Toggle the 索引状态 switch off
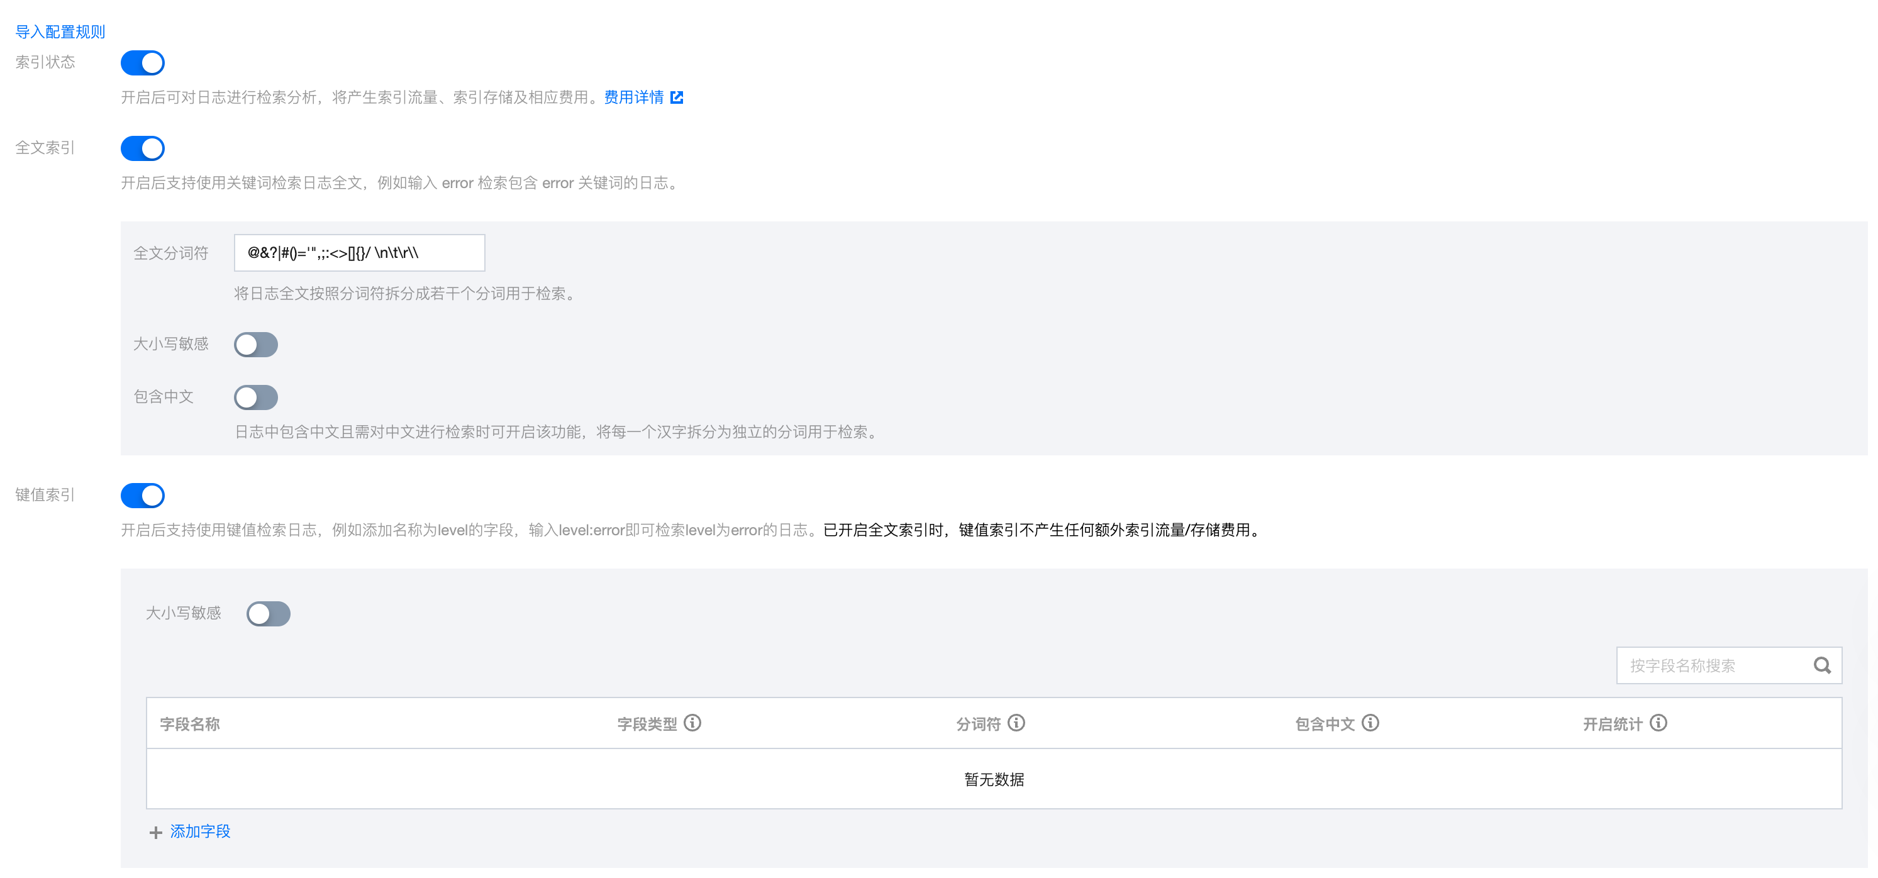 point(142,63)
